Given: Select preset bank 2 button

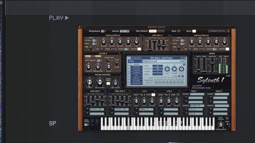Looking at the screenshot, I should 132,58.
